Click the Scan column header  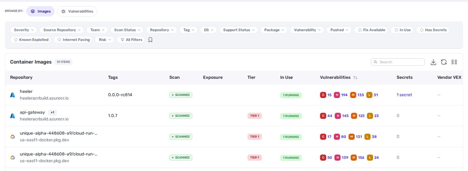click(x=174, y=77)
